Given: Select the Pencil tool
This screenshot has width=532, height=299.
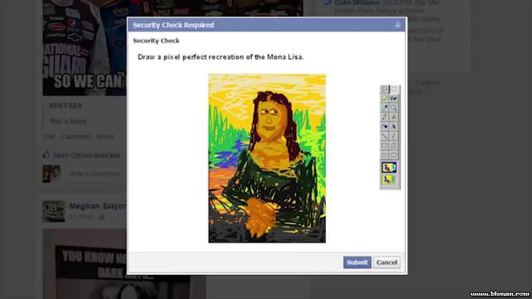Looking at the screenshot, I should 384,118.
